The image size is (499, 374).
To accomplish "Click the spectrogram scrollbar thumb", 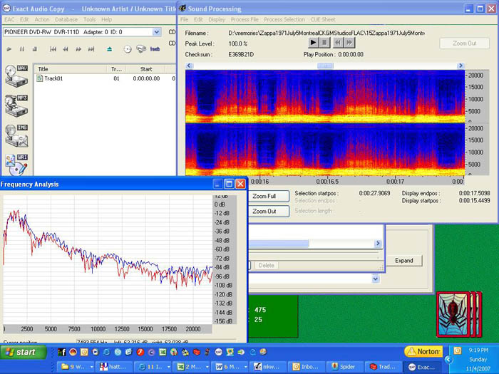I will 325,66.
